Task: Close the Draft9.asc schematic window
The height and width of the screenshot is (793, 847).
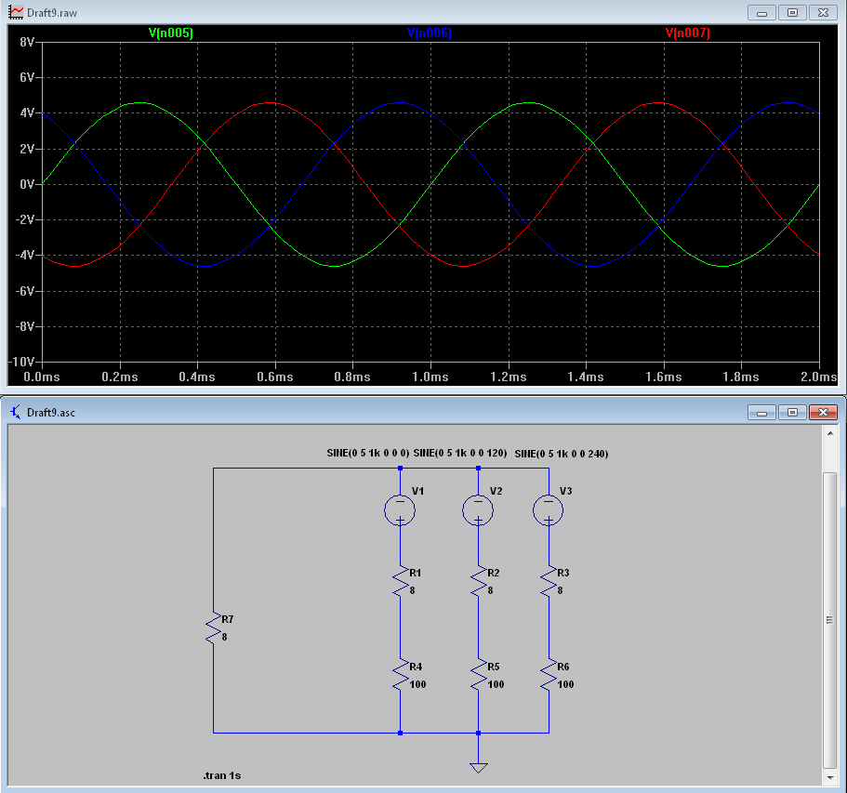Action: 822,412
